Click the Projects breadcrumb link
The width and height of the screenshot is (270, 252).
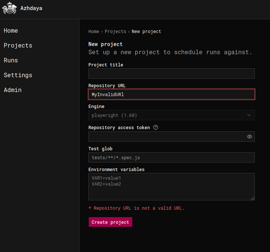tap(116, 32)
